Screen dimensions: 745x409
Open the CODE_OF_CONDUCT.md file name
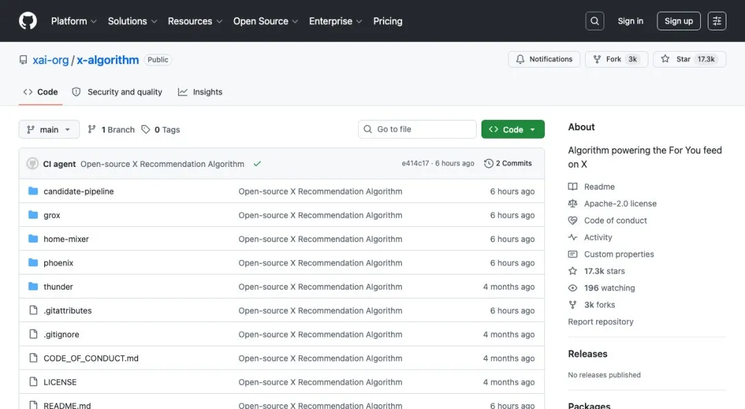[91, 358]
